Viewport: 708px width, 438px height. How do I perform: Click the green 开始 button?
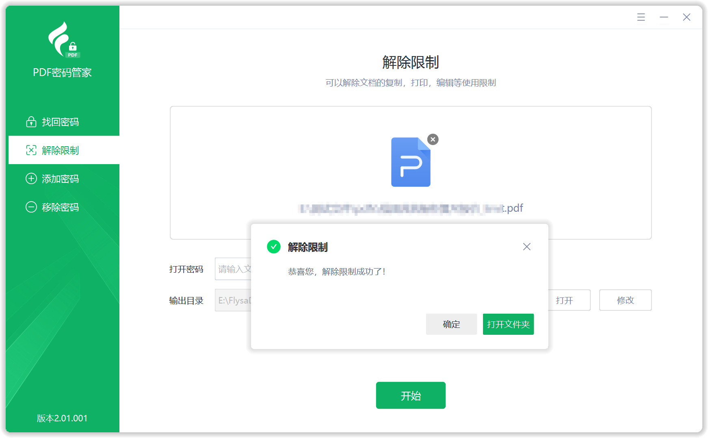pyautogui.click(x=411, y=395)
